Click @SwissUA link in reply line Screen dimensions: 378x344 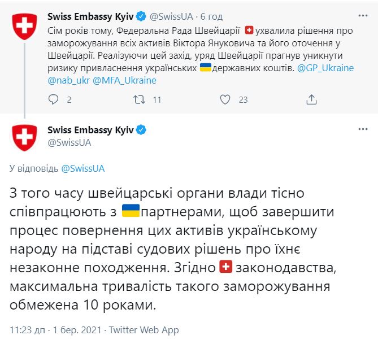tap(82, 168)
